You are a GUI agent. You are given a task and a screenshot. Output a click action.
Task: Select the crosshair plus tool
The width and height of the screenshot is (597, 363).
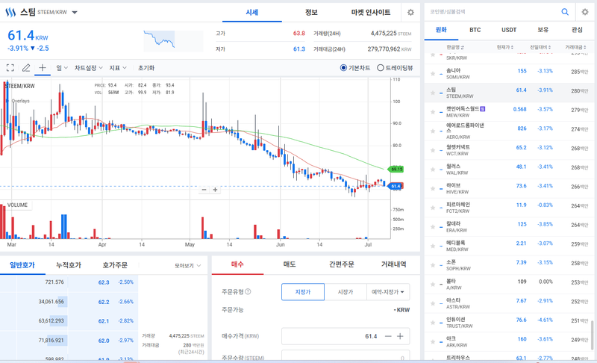43,67
